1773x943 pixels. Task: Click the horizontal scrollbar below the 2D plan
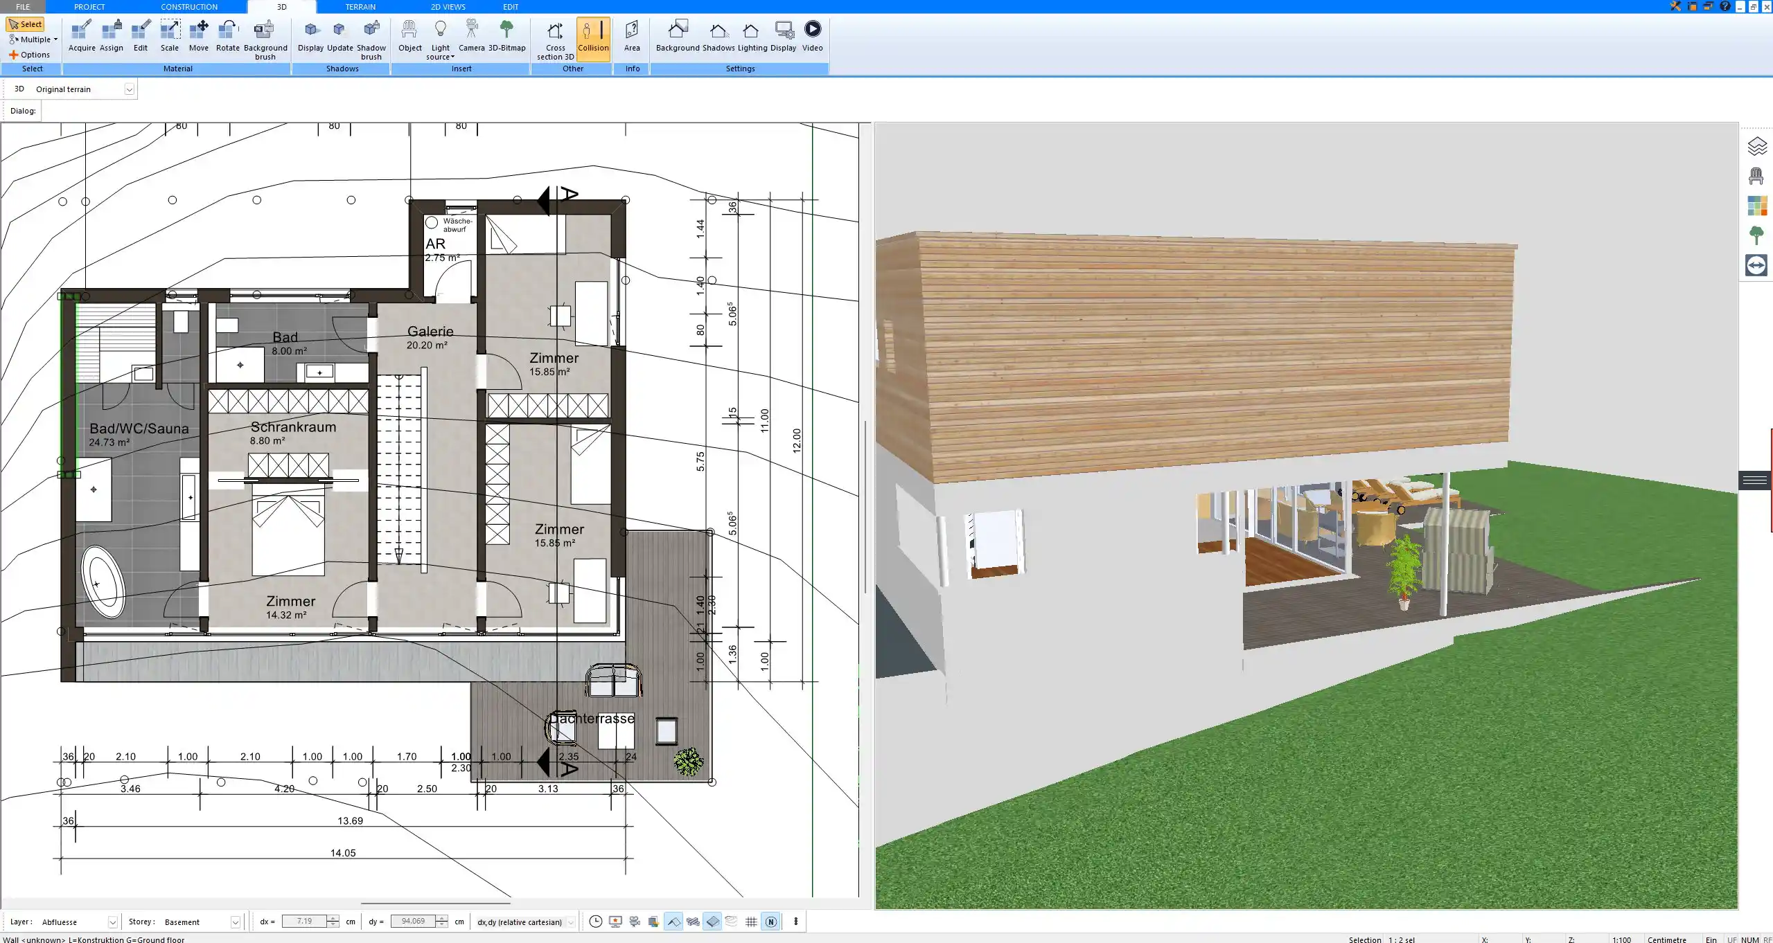pyautogui.click(x=436, y=904)
